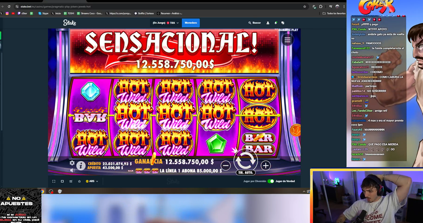This screenshot has width=423, height=223.
Task: Click the GANANCIA 12.558.750,00 $ amount
Action: (189, 162)
